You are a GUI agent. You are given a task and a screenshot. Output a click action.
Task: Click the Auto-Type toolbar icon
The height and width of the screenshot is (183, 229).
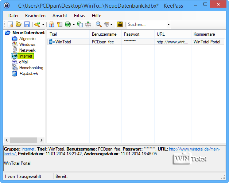pyautogui.click(x=88, y=24)
